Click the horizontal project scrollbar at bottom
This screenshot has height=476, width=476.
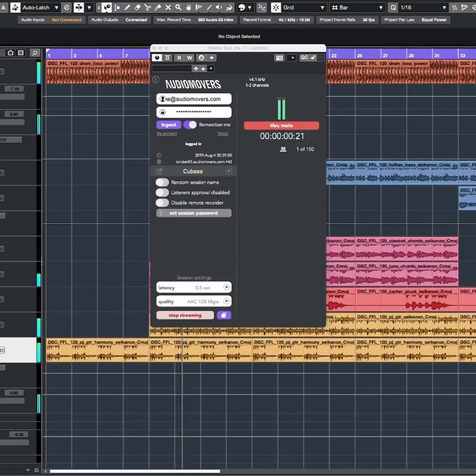pyautogui.click(x=135, y=471)
